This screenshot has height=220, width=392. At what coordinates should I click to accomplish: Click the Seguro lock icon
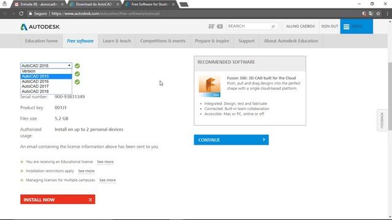click(30, 13)
